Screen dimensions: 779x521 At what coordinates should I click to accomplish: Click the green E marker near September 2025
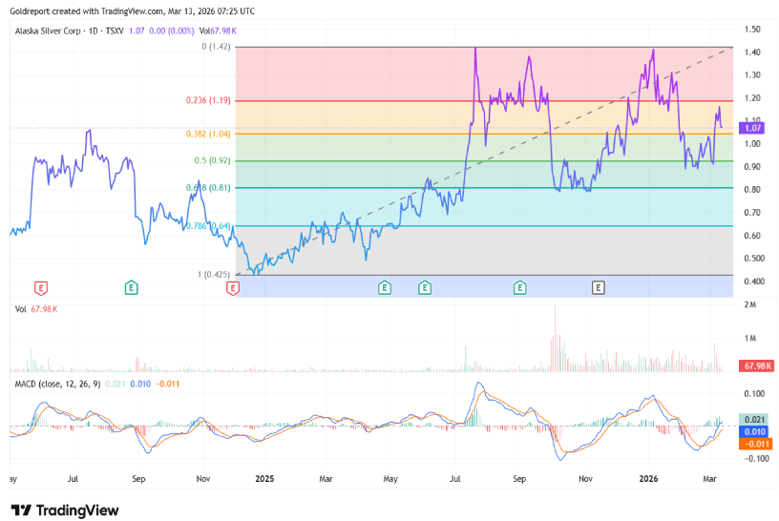(x=520, y=286)
